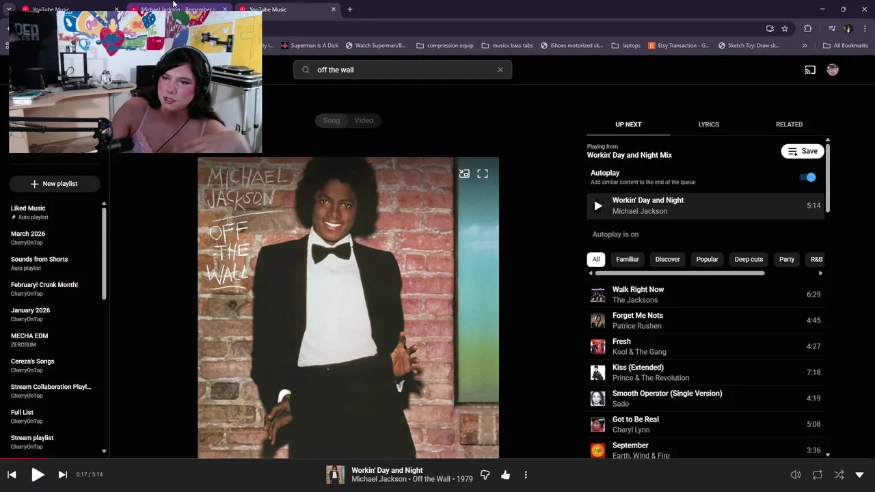Image resolution: width=875 pixels, height=492 pixels.
Task: Select the Deep cuts filter chip
Action: coord(749,260)
